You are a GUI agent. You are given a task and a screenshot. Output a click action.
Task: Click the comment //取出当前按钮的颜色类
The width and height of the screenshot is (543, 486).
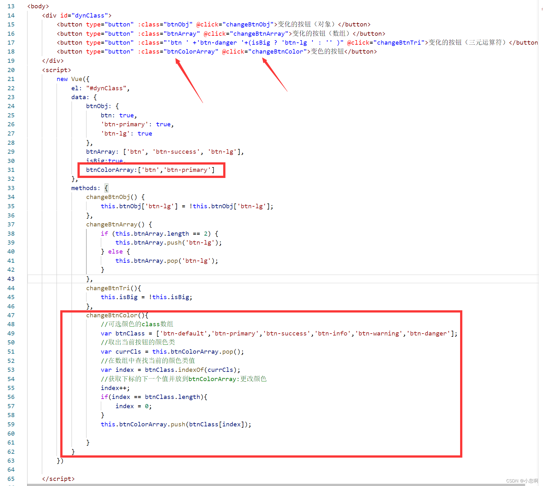138,342
